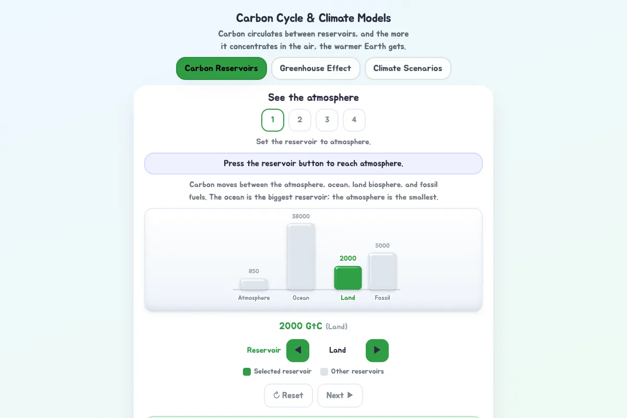Jump to step 4
Screen dimensions: 627x418
(x=354, y=120)
